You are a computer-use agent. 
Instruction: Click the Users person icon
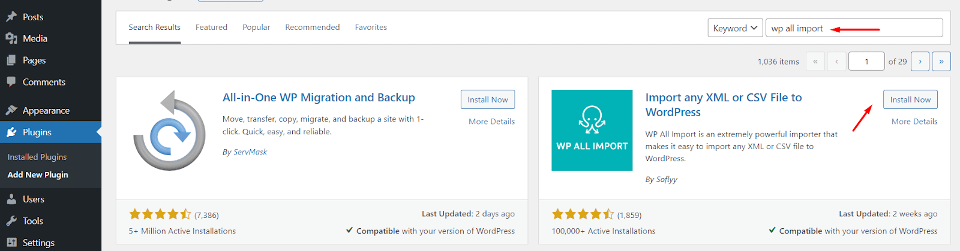[x=11, y=199]
